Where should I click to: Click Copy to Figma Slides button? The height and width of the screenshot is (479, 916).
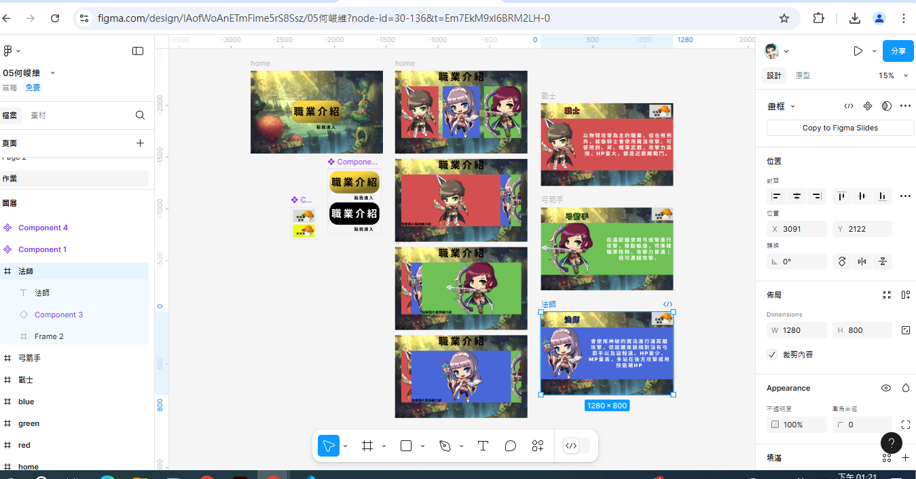(839, 128)
